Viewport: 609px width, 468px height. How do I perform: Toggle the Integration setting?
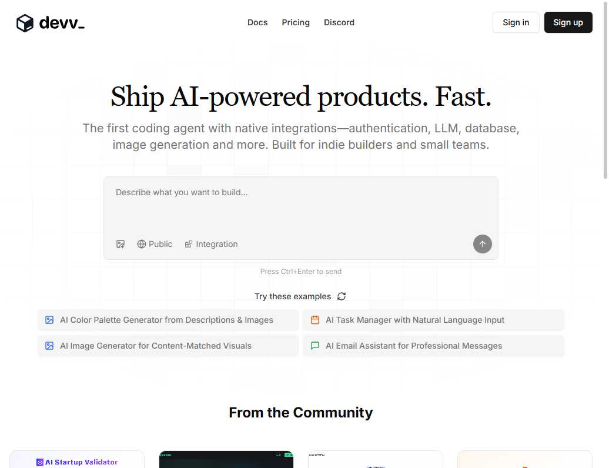click(x=210, y=244)
